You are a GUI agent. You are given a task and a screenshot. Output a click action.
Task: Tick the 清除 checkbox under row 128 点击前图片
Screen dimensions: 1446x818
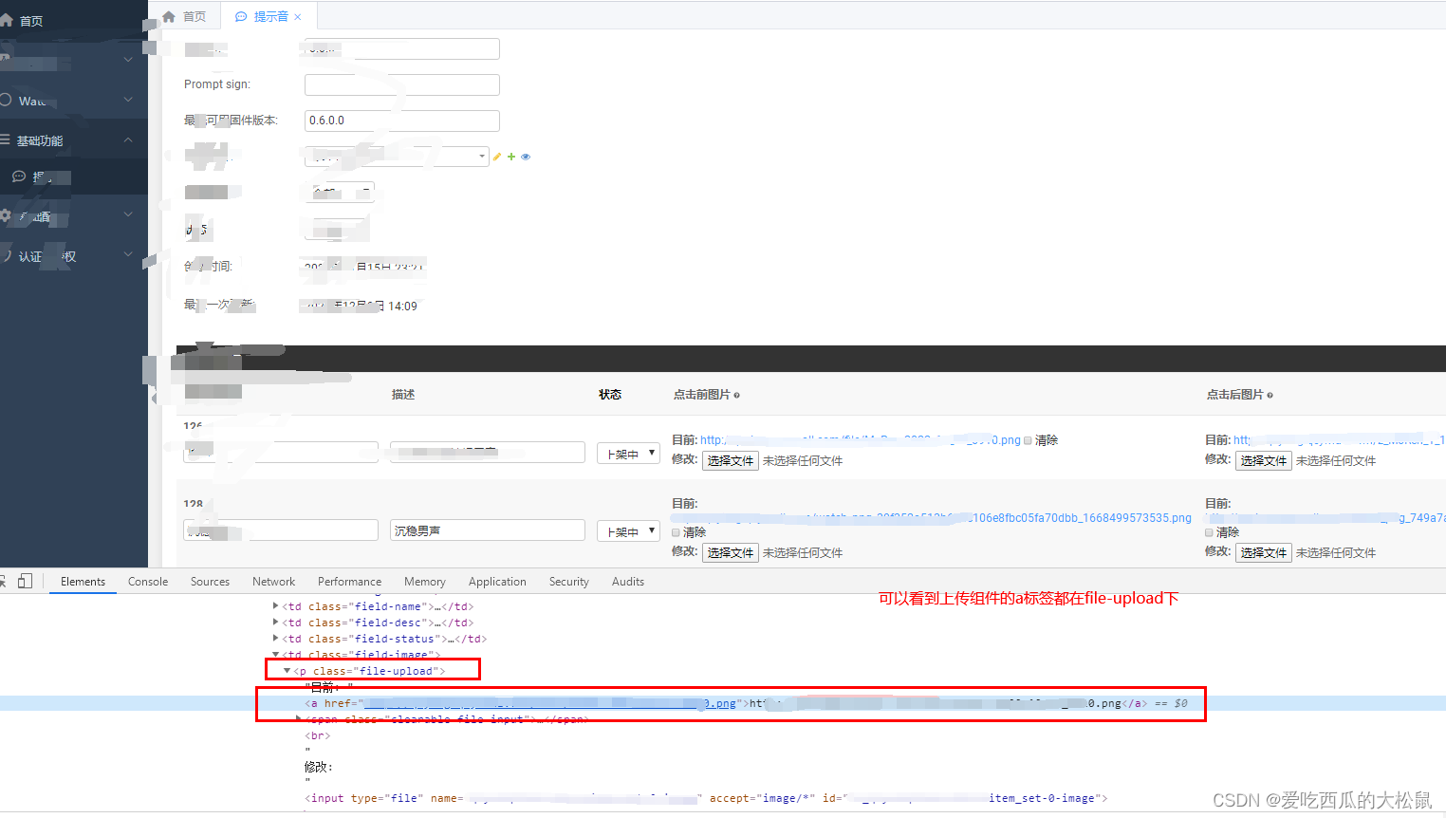677,532
